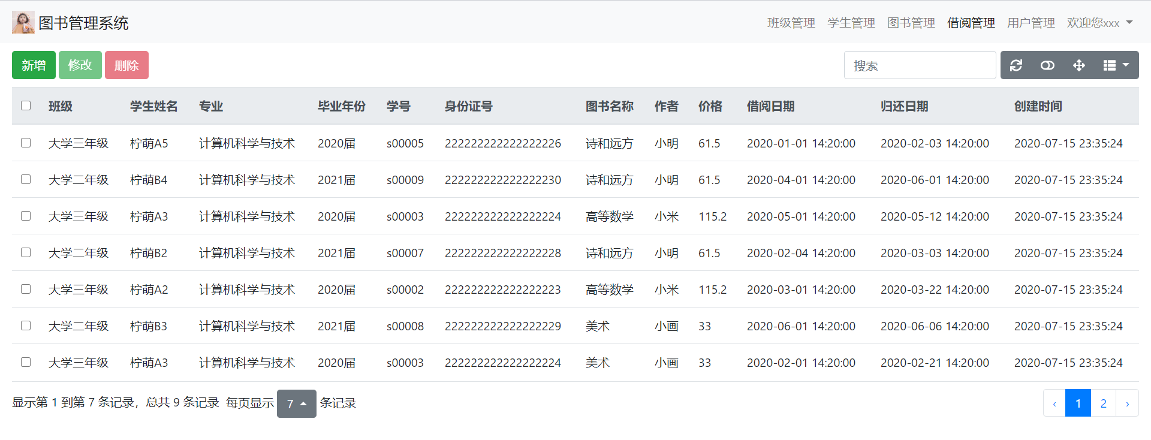
Task: Click return date 2020-03-22 14:20:00
Action: (935, 290)
